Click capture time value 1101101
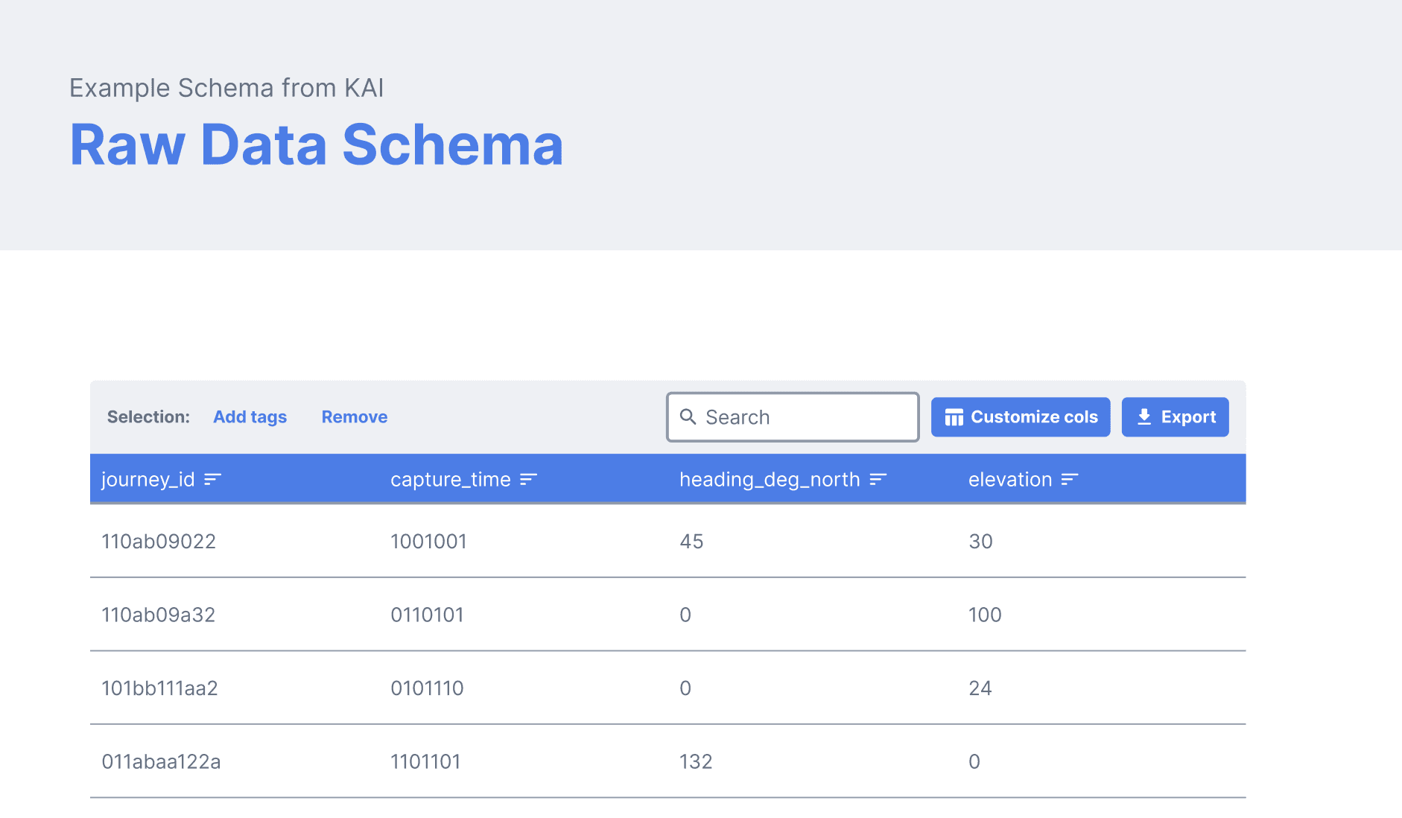The image size is (1402, 818). 426,761
